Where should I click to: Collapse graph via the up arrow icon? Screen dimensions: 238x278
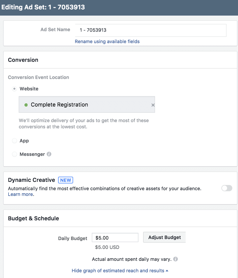click(x=167, y=271)
